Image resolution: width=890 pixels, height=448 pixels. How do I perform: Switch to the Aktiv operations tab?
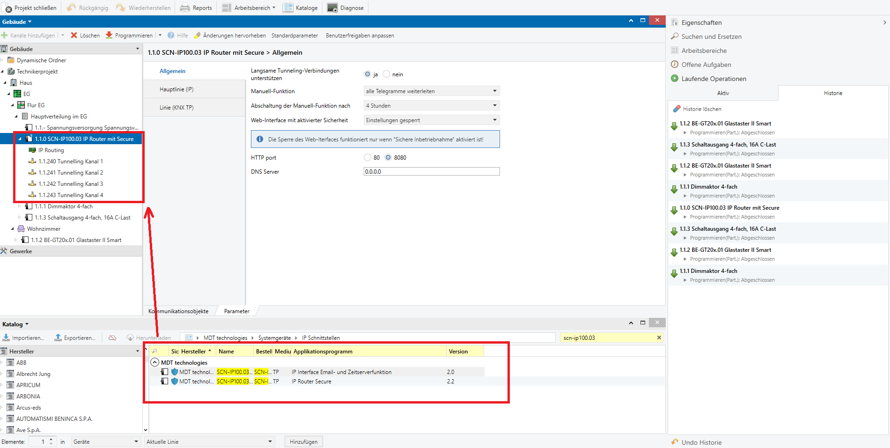pyautogui.click(x=723, y=93)
